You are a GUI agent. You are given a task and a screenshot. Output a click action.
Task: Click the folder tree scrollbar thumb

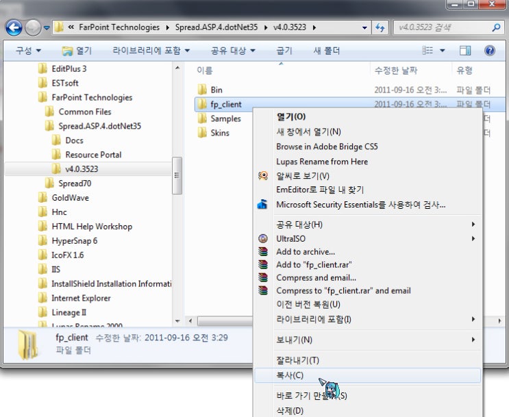[177, 175]
